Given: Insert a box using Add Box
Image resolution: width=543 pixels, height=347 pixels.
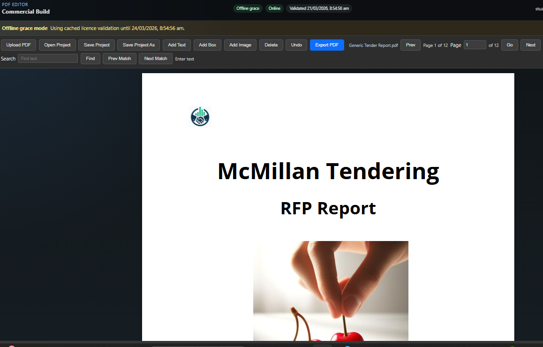Looking at the screenshot, I should (207, 45).
